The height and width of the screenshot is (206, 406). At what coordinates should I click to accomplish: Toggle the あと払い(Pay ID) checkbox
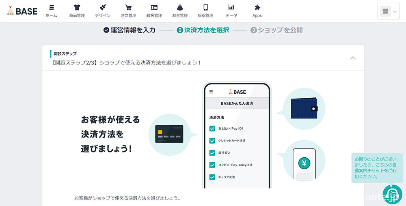coord(212,129)
